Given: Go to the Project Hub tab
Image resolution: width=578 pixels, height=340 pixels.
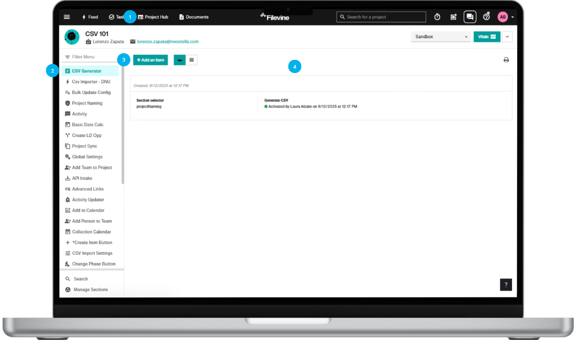Looking at the screenshot, I should click(x=154, y=17).
